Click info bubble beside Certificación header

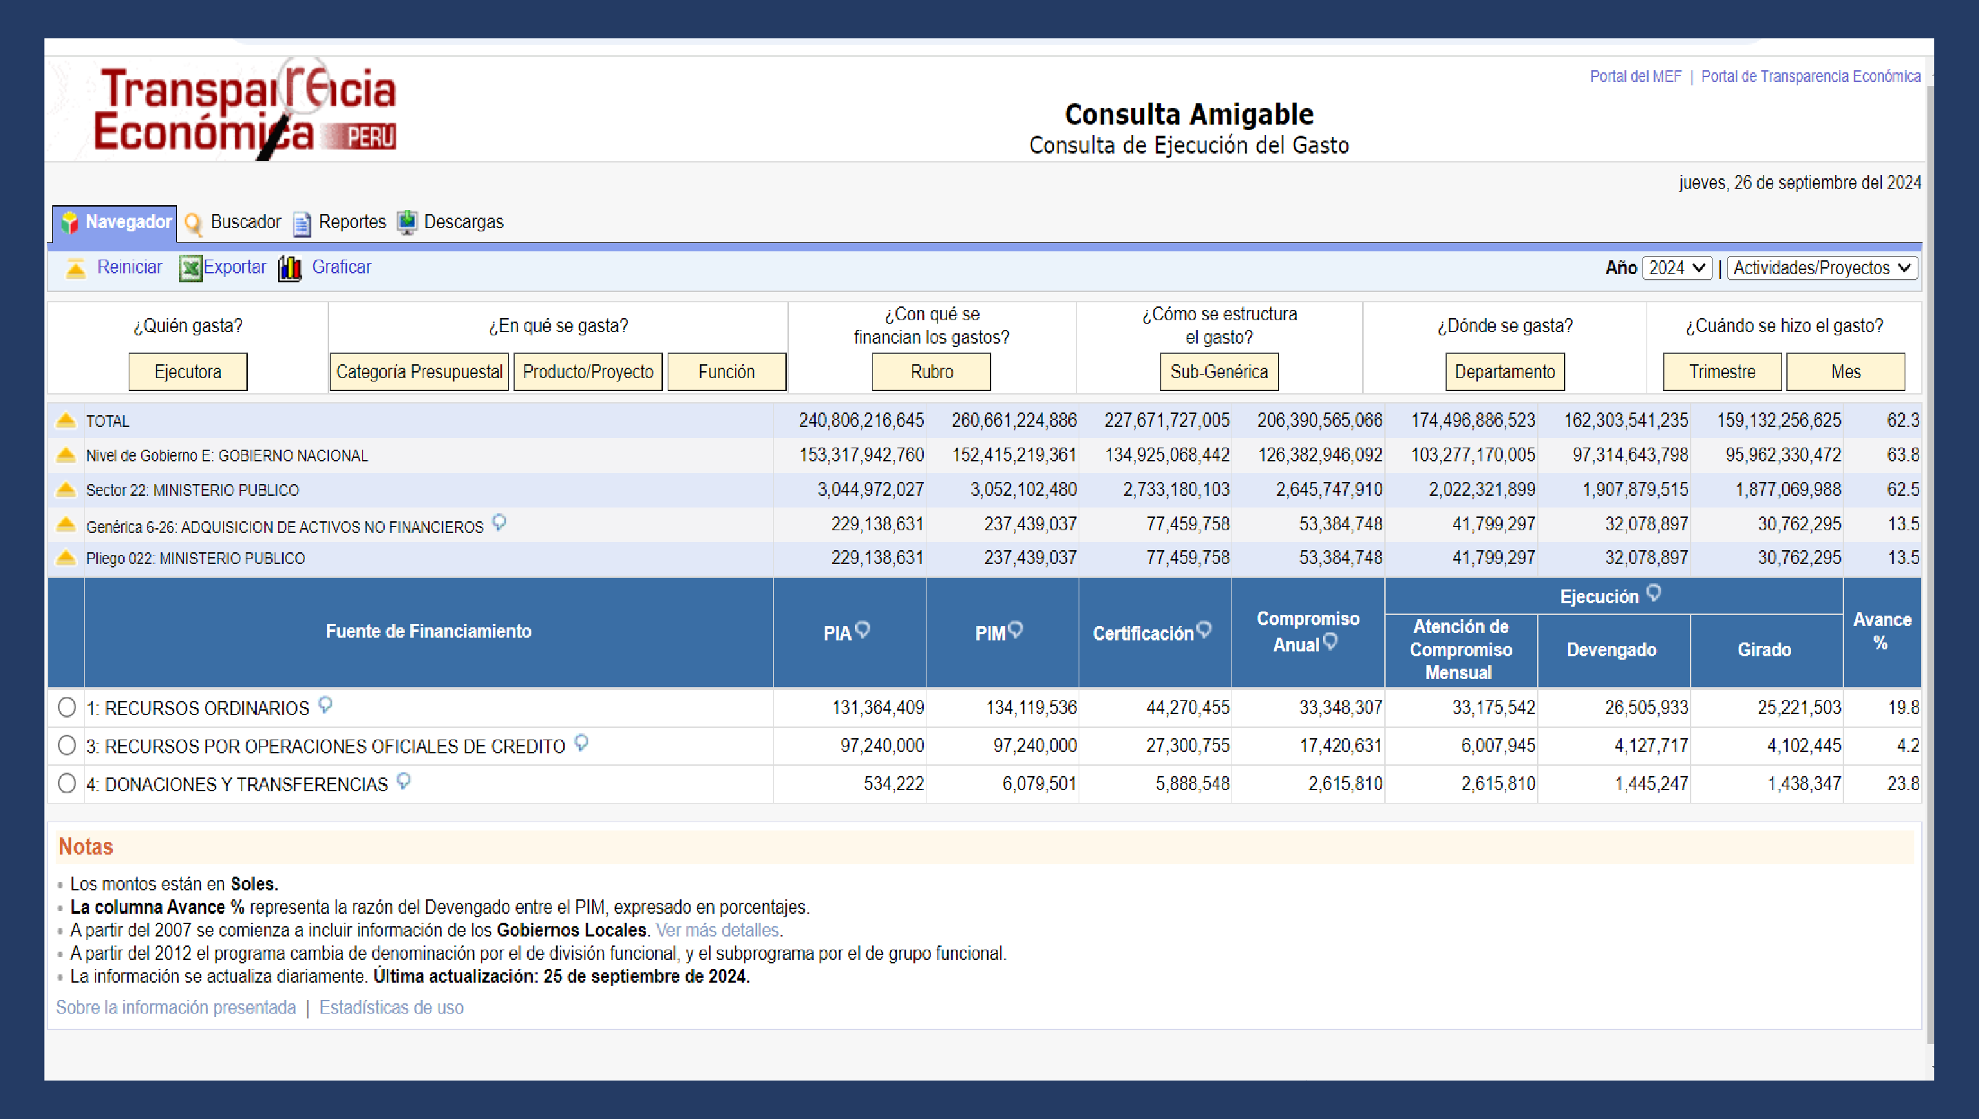[x=1204, y=629]
